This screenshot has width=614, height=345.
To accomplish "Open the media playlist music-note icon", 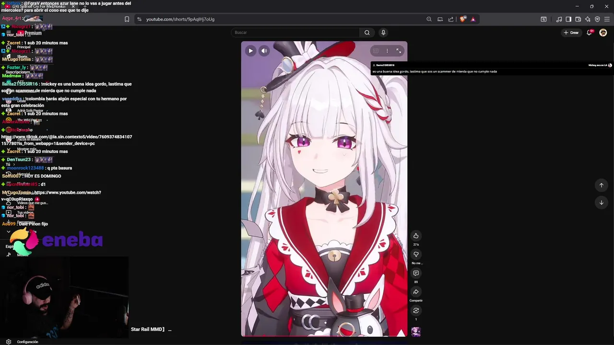I will coord(559,19).
